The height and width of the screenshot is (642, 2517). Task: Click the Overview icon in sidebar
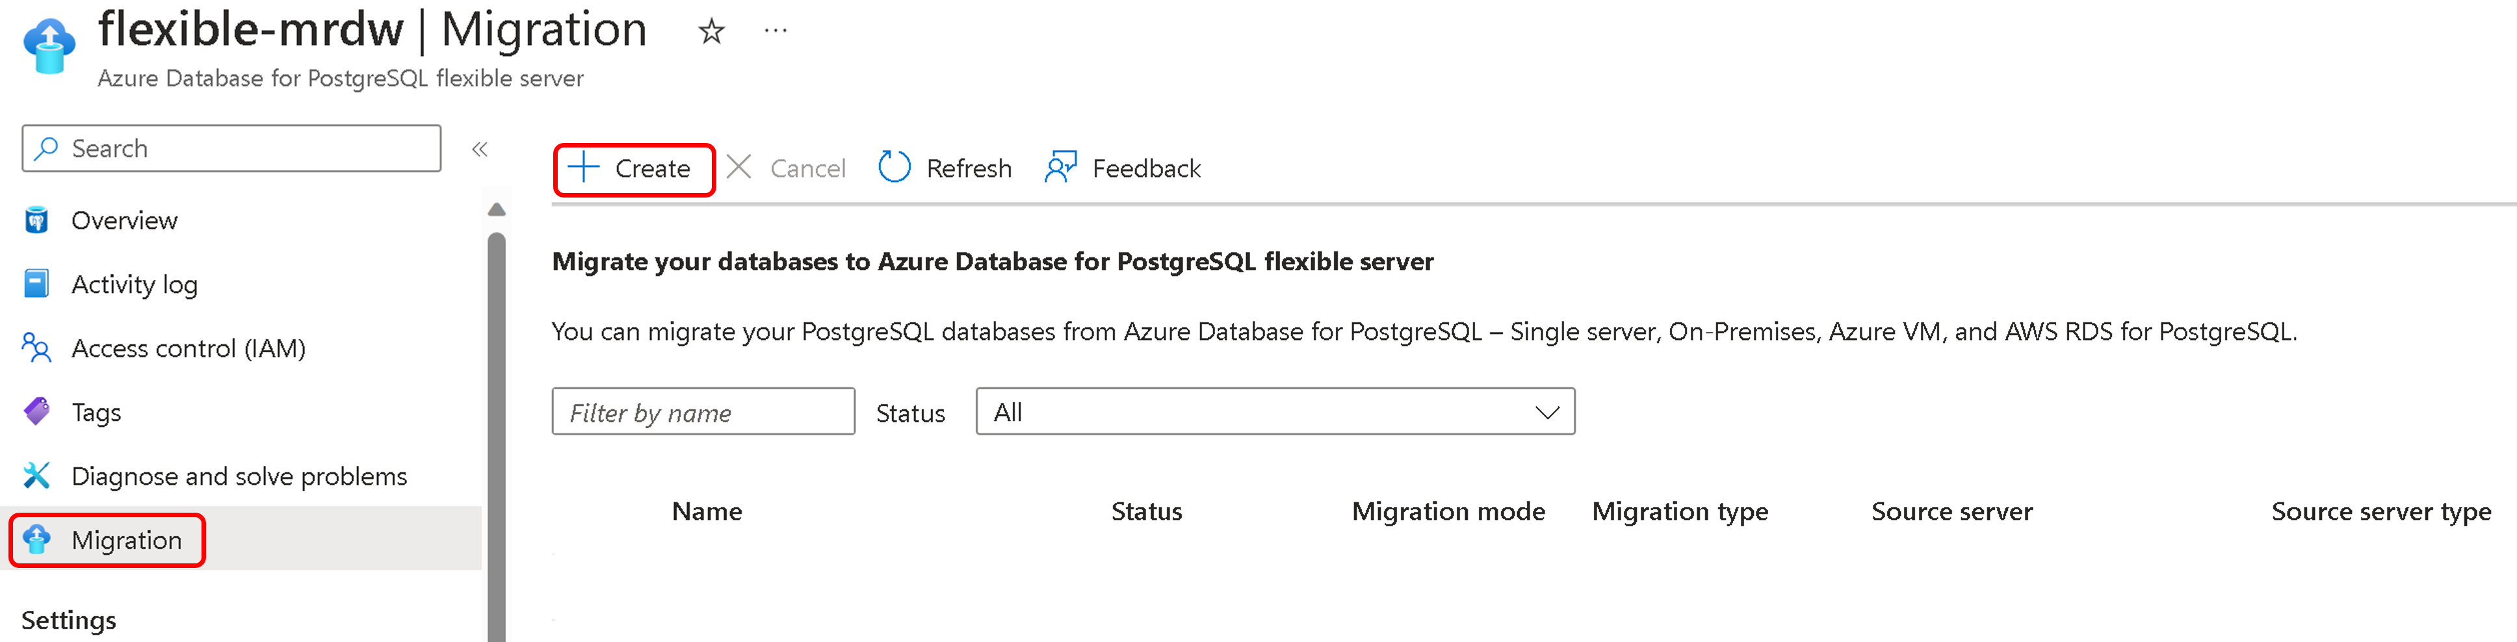coord(36,221)
